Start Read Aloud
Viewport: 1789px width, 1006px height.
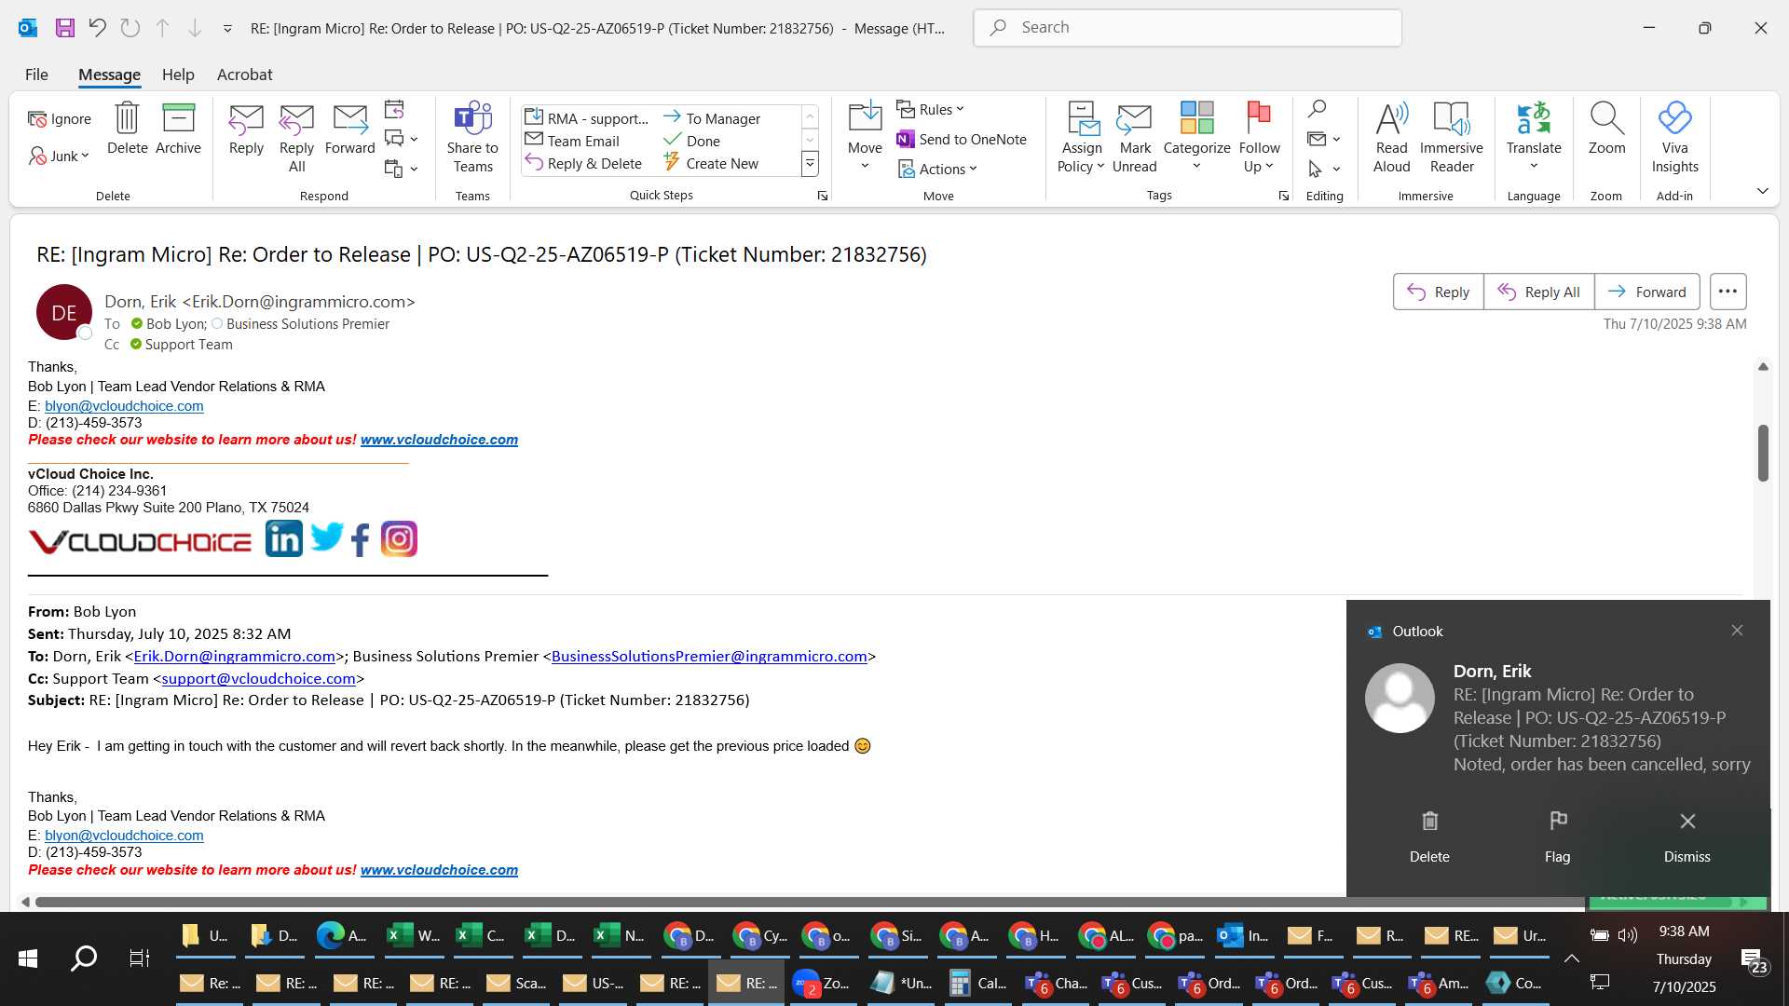pos(1391,138)
